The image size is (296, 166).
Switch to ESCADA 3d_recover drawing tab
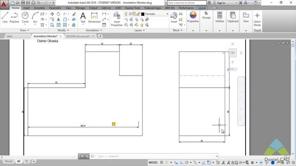(x=78, y=36)
